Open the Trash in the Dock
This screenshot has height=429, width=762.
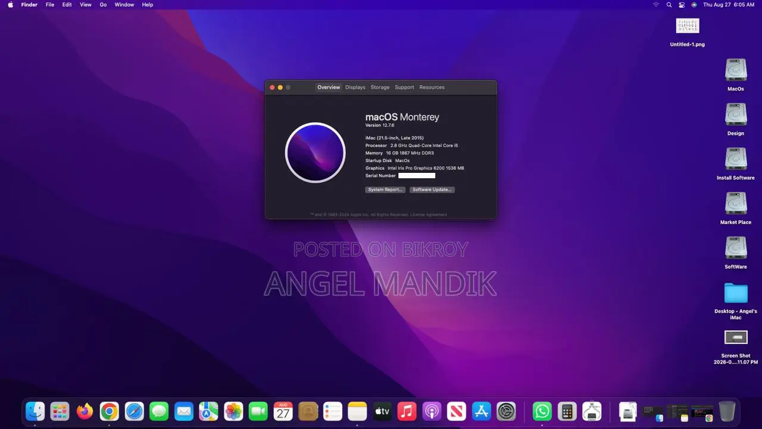[x=727, y=411]
